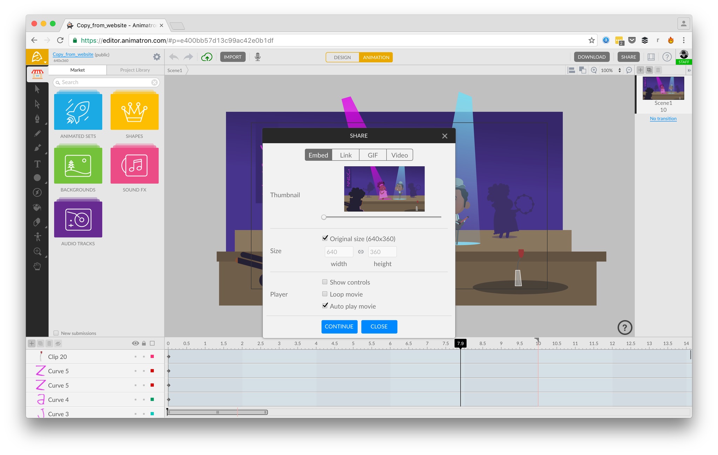718x455 pixels.
Task: Select the Hand pan tool
Action: pos(37,267)
